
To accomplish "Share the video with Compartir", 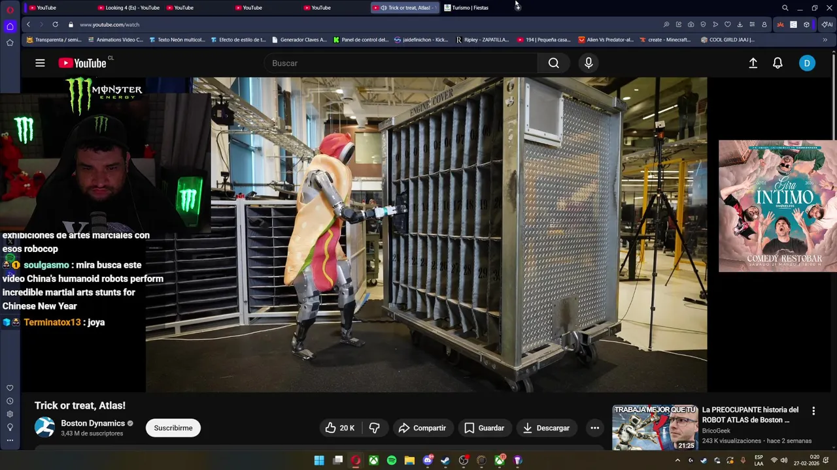I will pyautogui.click(x=422, y=428).
